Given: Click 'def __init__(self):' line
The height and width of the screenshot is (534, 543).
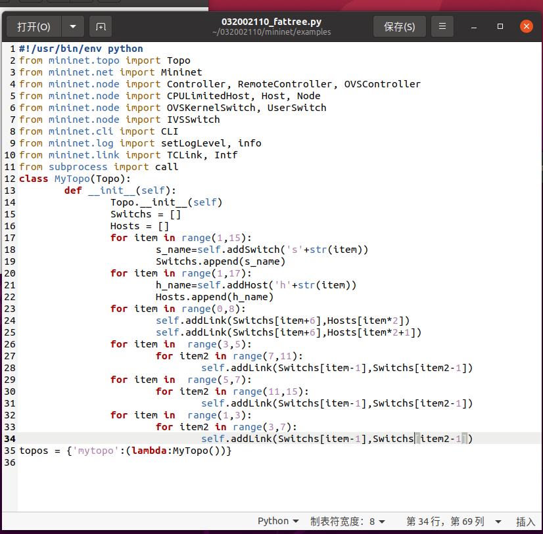Looking at the screenshot, I should 120,190.
